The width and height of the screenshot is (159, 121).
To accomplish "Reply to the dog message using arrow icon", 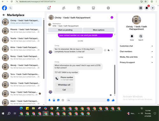I will coord(109,50).
